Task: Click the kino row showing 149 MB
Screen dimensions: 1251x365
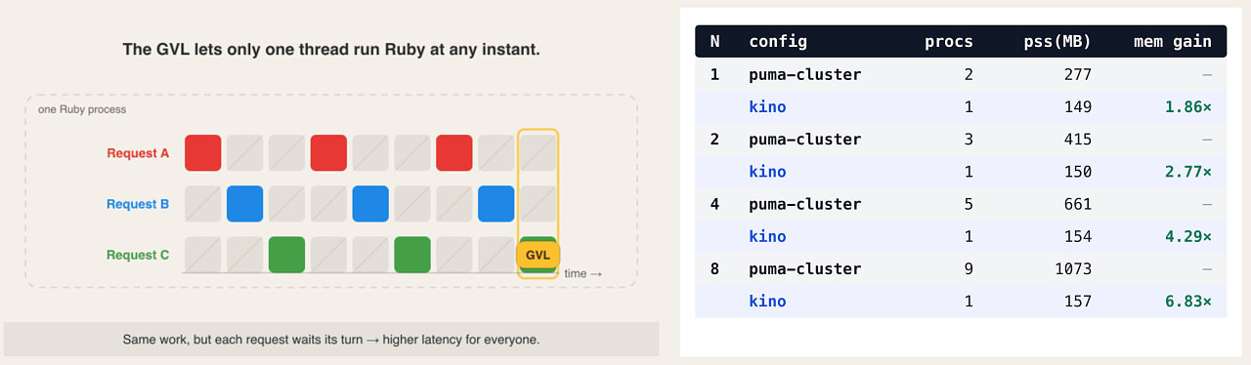Action: coord(961,107)
